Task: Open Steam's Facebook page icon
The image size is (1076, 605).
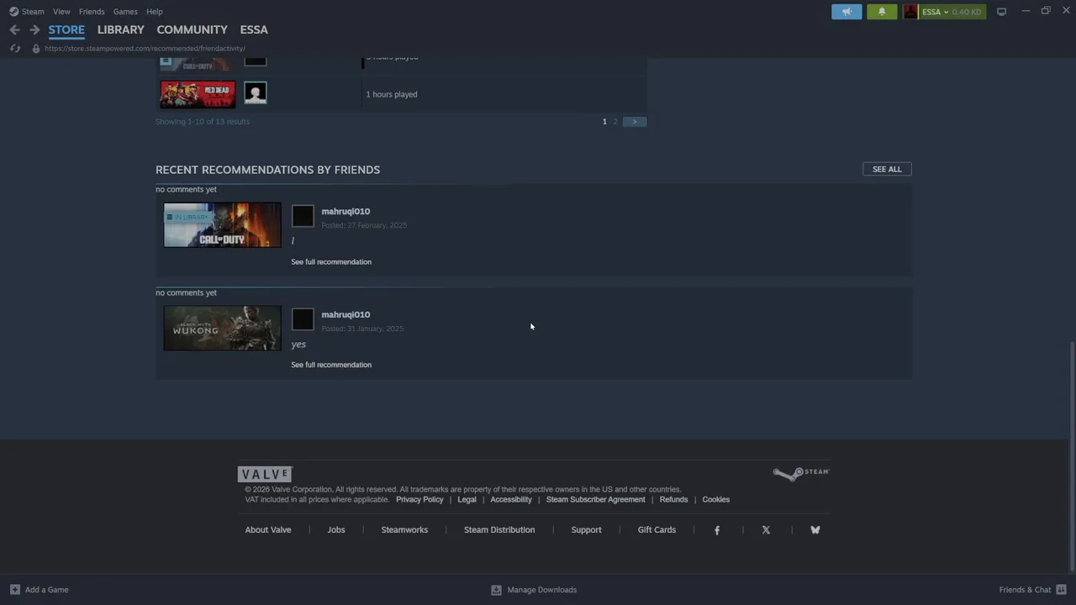Action: point(717,530)
